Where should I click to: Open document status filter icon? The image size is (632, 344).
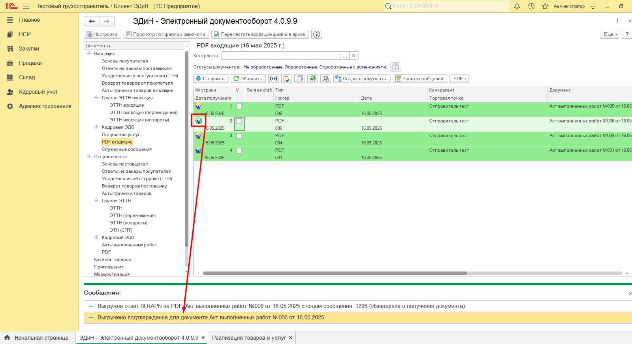pos(395,67)
